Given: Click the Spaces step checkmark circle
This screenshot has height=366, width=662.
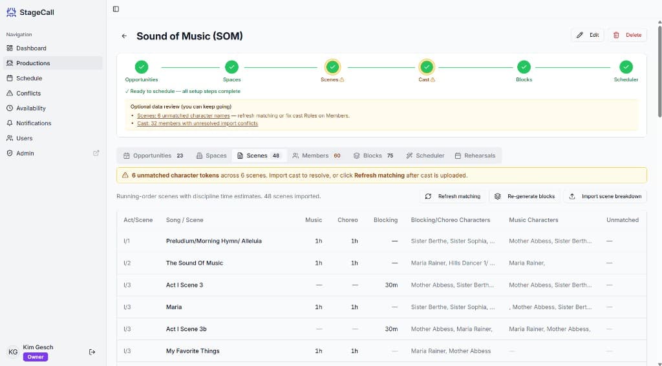Looking at the screenshot, I should tap(231, 67).
